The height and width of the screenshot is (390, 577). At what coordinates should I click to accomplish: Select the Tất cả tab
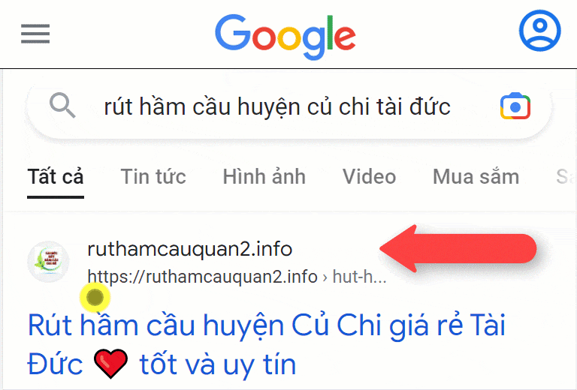click(56, 177)
